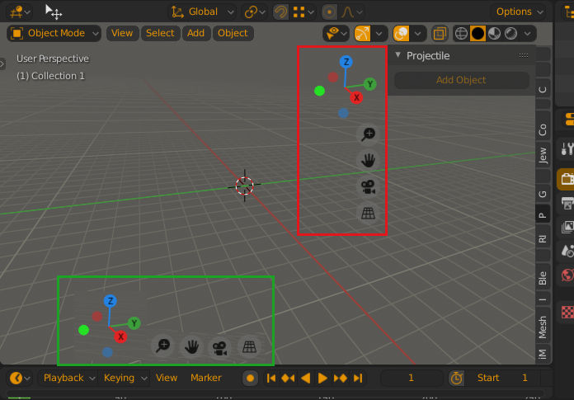Click the blue Z axis in top-right gizmo
This screenshot has height=400, width=574.
point(346,62)
